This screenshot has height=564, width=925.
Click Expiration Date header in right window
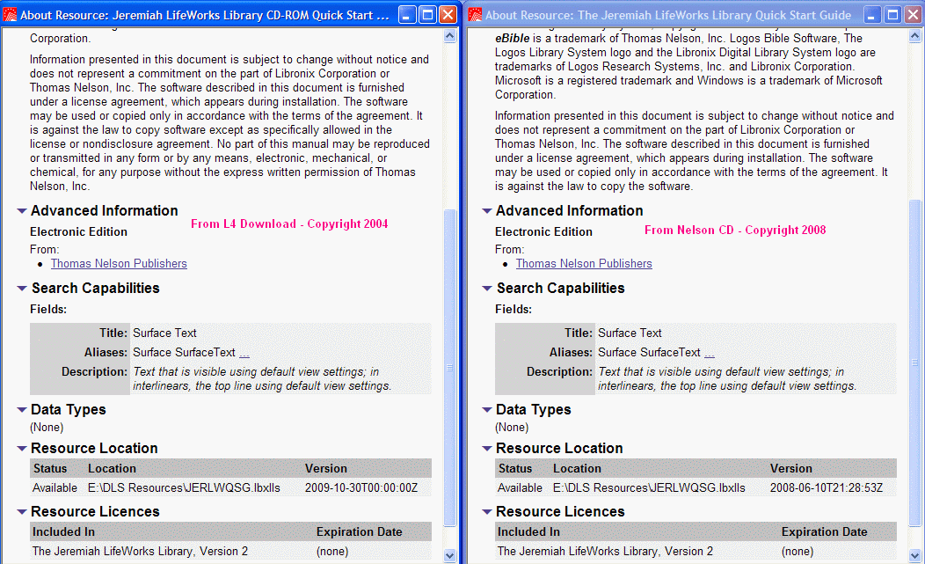tap(824, 531)
